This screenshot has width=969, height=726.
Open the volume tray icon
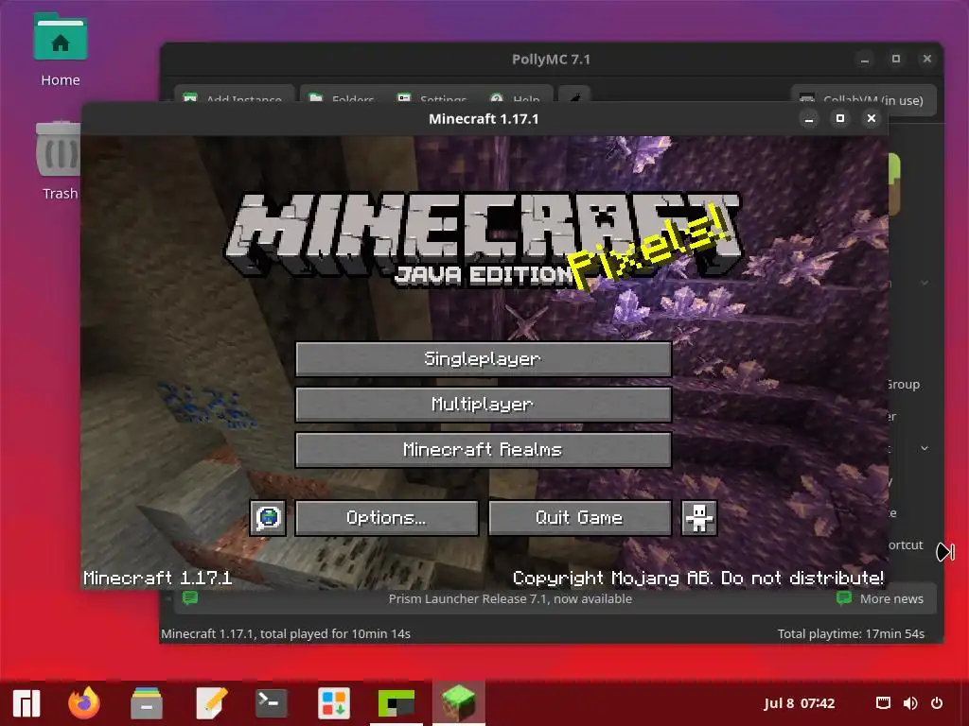(x=910, y=703)
